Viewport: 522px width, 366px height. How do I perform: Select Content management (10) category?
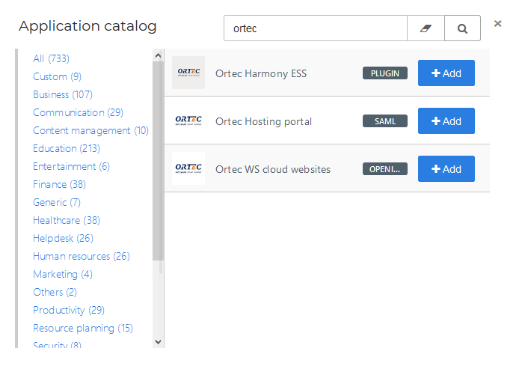[x=91, y=131]
